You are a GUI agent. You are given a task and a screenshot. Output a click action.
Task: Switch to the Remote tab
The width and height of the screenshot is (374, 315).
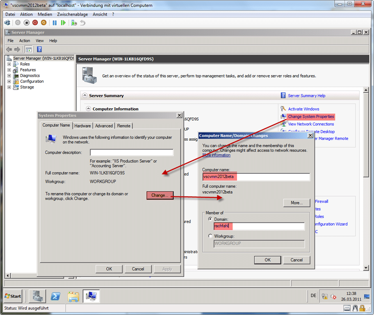(x=124, y=126)
